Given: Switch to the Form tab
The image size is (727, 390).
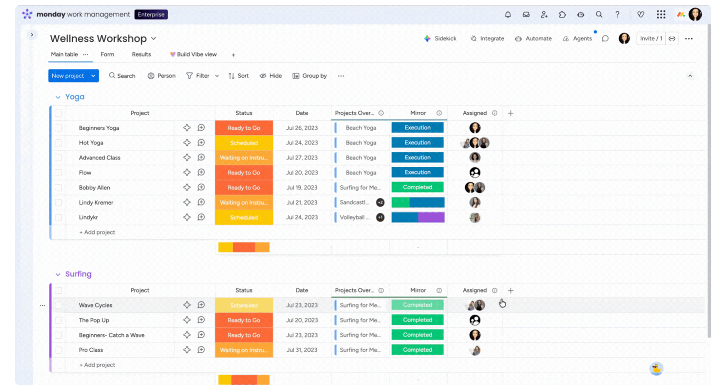Looking at the screenshot, I should 107,54.
